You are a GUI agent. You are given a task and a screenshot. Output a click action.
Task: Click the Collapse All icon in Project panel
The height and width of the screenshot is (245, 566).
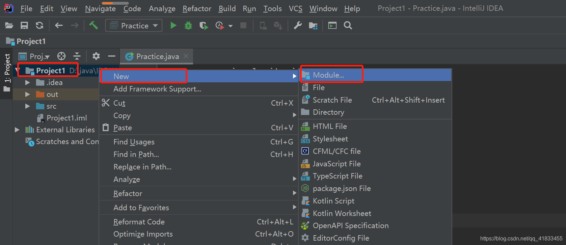pyautogui.click(x=77, y=56)
